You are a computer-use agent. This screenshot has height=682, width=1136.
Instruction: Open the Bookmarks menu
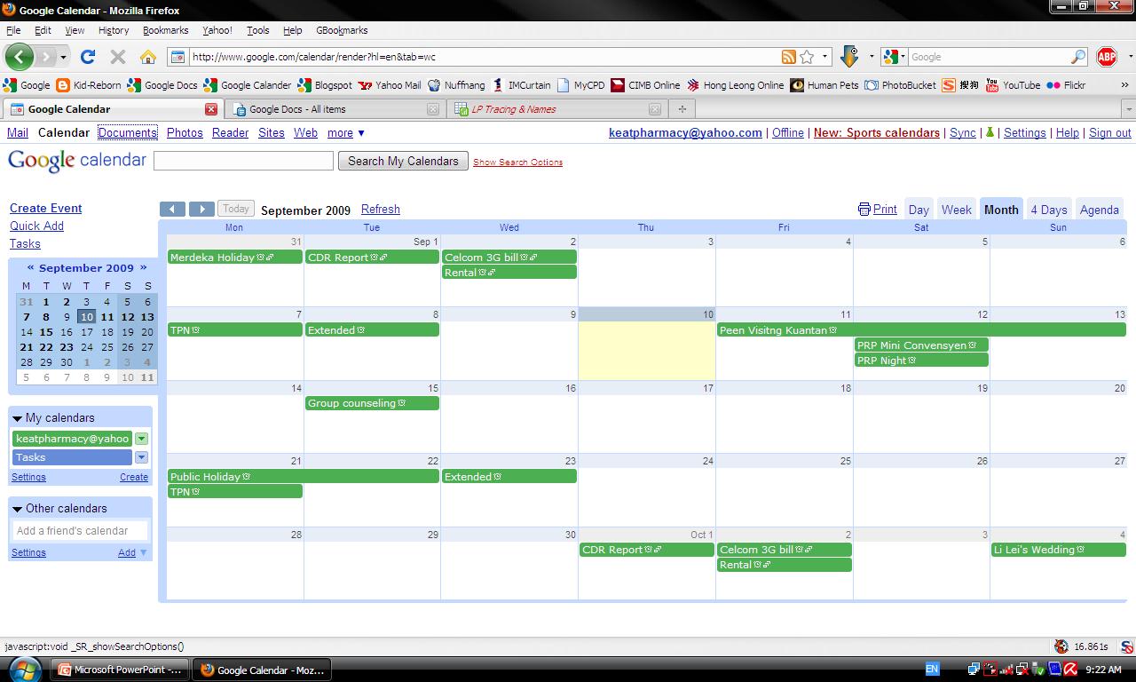click(x=165, y=30)
